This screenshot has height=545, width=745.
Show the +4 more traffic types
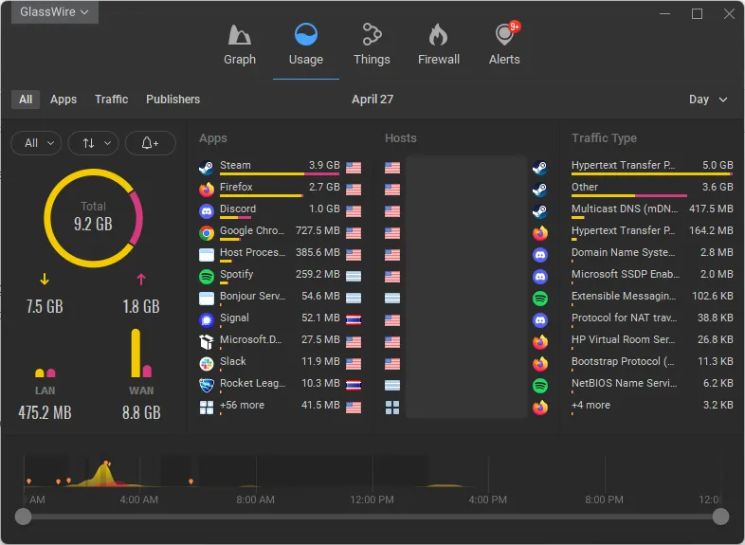[591, 406]
